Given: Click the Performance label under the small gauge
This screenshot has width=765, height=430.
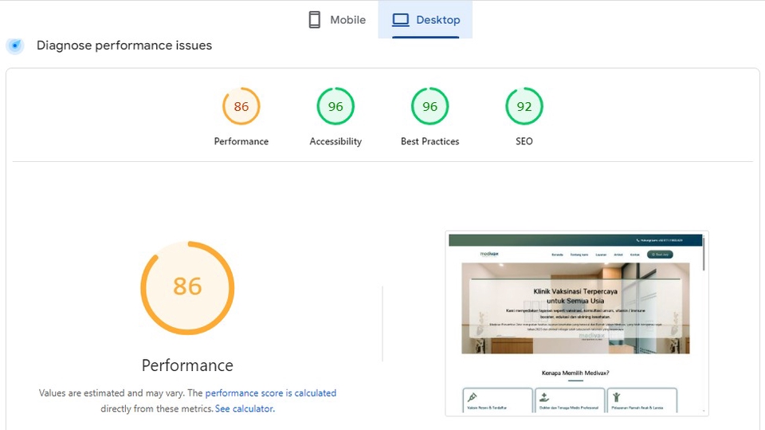Looking at the screenshot, I should pyautogui.click(x=241, y=141).
